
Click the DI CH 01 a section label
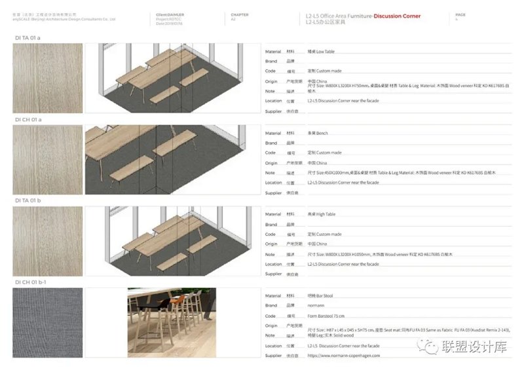pos(28,120)
